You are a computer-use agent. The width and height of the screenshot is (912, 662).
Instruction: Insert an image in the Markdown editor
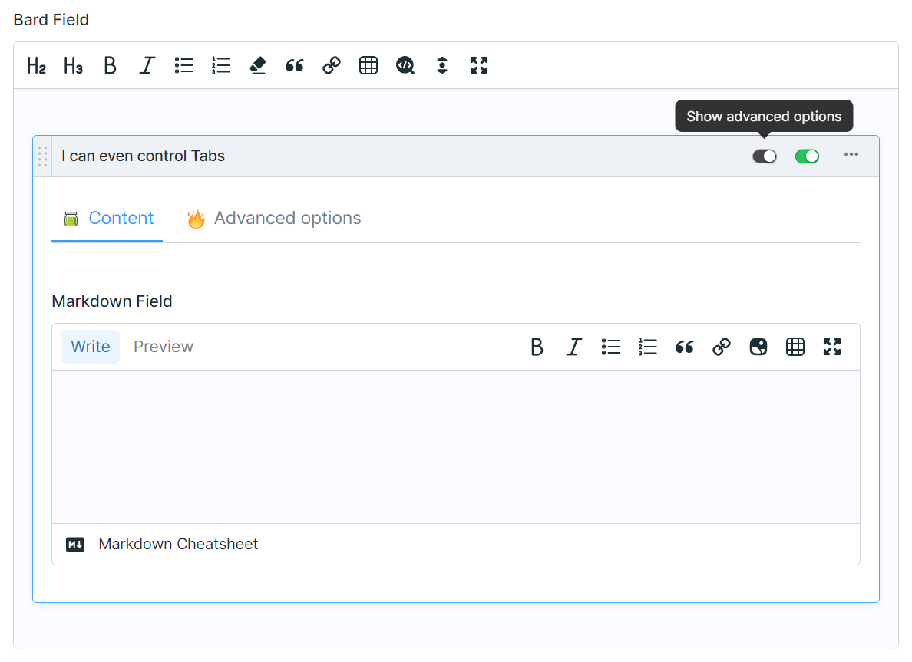point(758,347)
